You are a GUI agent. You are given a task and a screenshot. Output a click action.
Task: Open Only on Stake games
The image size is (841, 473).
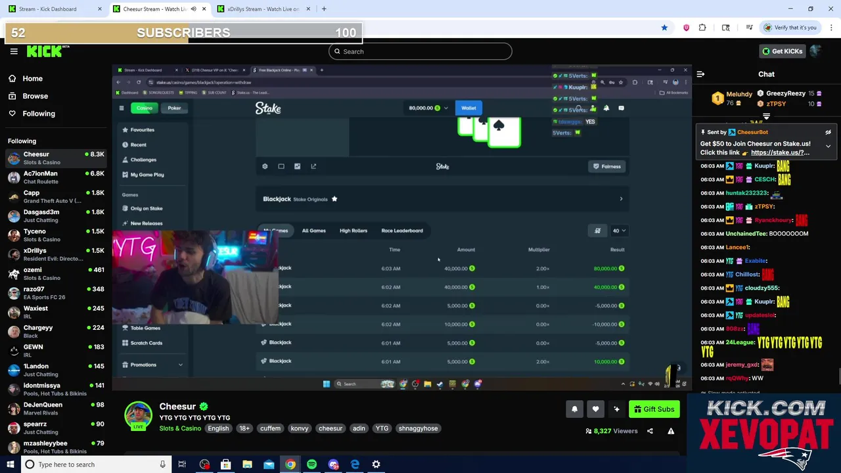pos(143,208)
